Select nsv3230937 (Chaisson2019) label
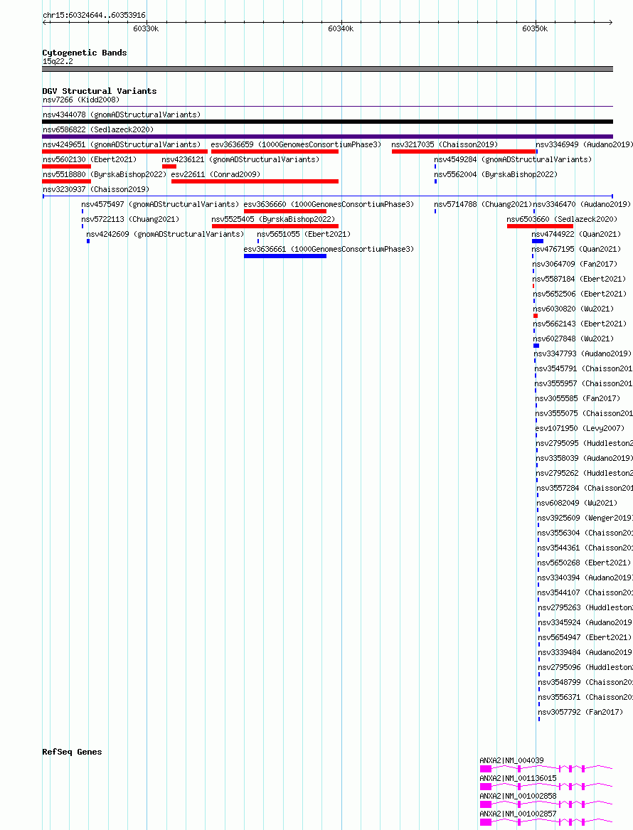The width and height of the screenshot is (633, 830). pyautogui.click(x=96, y=189)
